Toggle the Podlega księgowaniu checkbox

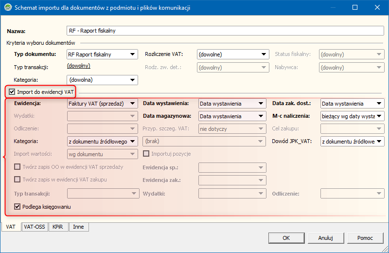pyautogui.click(x=17, y=207)
